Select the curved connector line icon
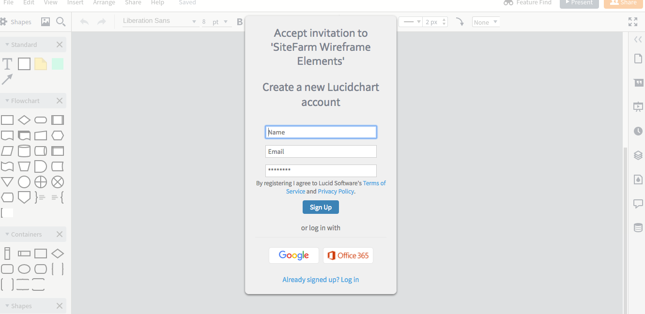 [460, 21]
